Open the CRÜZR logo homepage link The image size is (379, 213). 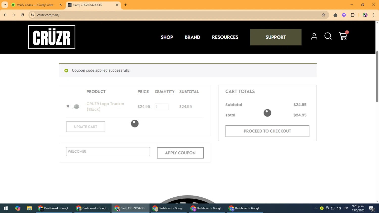[x=52, y=37]
